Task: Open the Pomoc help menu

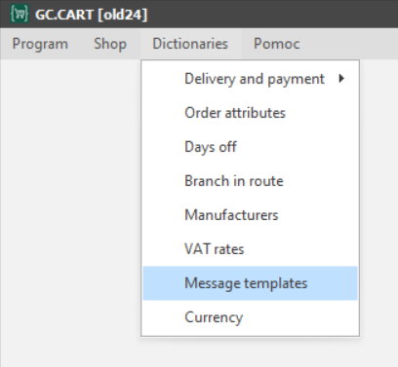Action: click(x=276, y=44)
